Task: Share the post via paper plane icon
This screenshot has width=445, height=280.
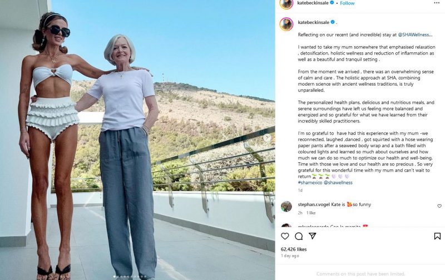Action: click(x=313, y=236)
